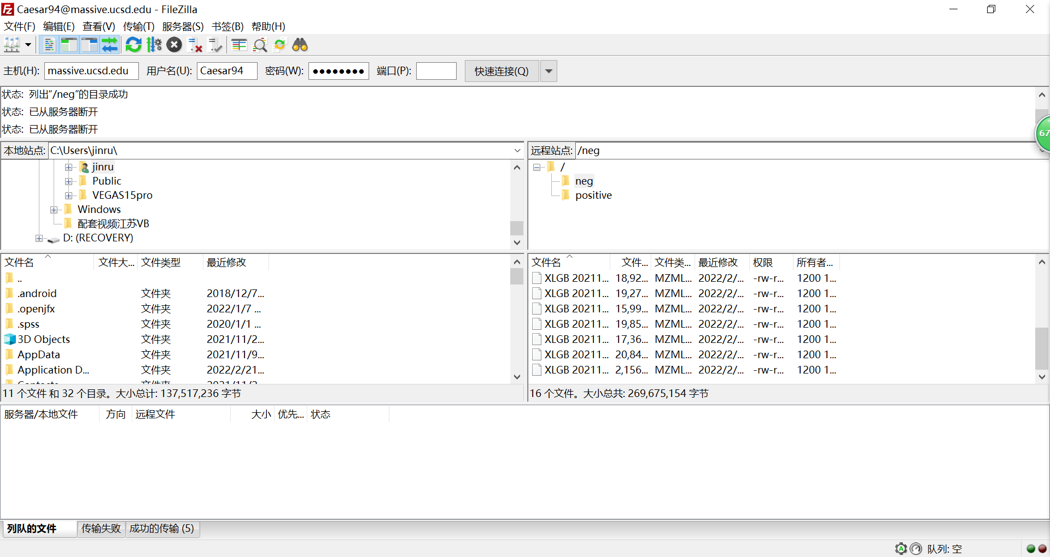Screen dimensions: 1050x557
Task: Select the Application D... folder
Action: [x=53, y=370]
